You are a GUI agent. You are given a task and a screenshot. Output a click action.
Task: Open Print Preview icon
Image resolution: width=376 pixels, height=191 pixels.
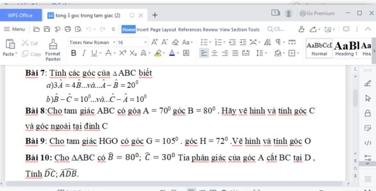pyautogui.click(x=78, y=29)
